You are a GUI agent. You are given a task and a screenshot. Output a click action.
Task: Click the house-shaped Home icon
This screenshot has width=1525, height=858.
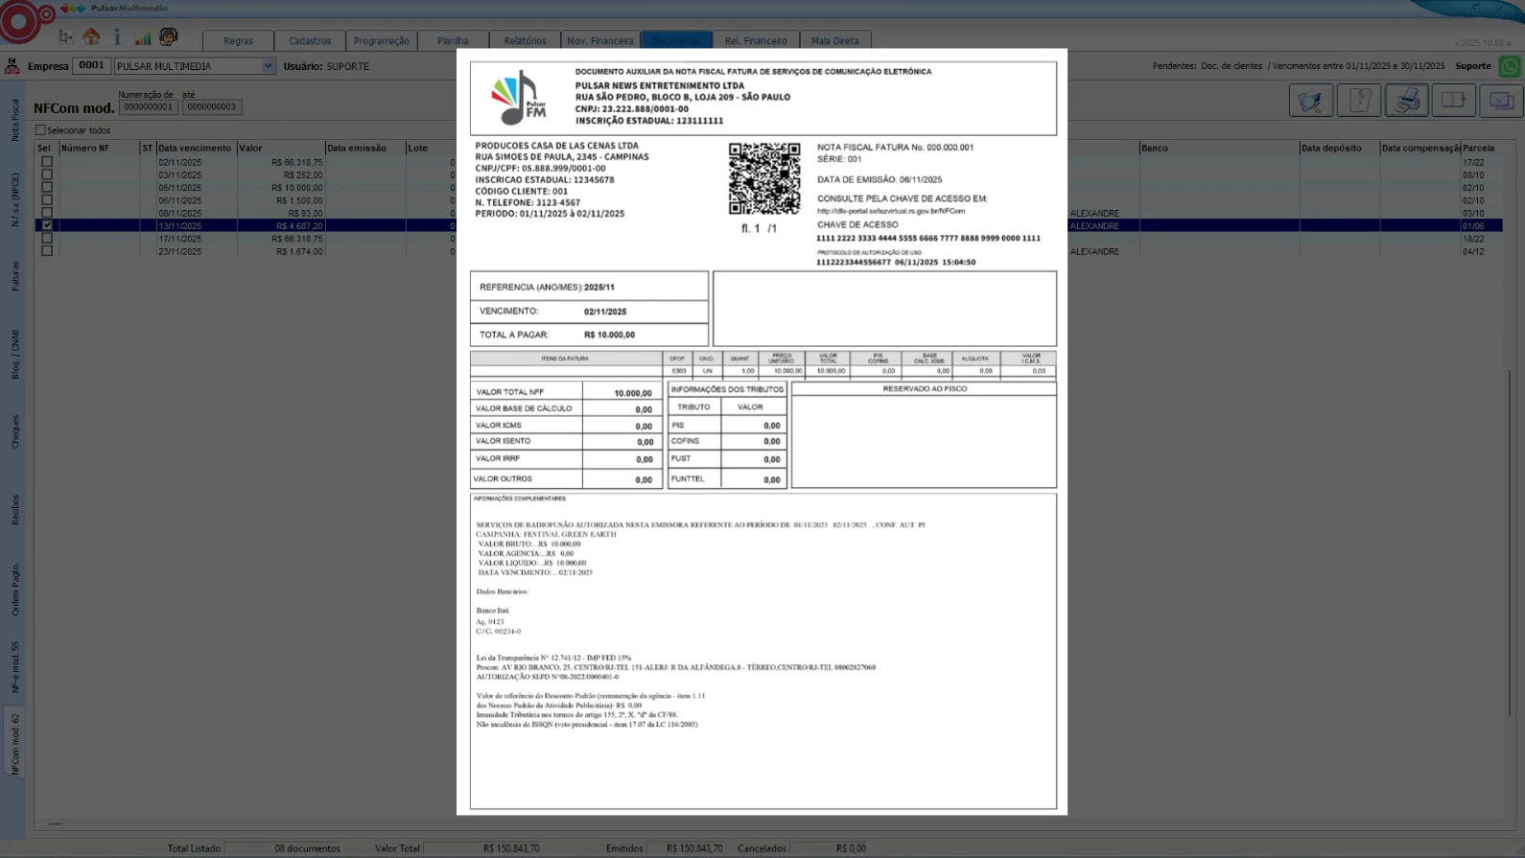tap(92, 37)
